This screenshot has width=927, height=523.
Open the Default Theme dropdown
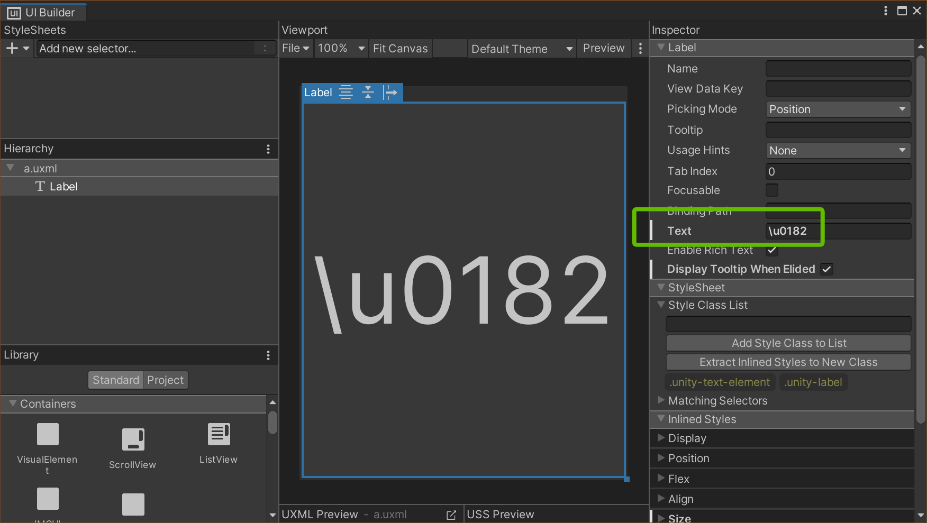[x=521, y=48]
